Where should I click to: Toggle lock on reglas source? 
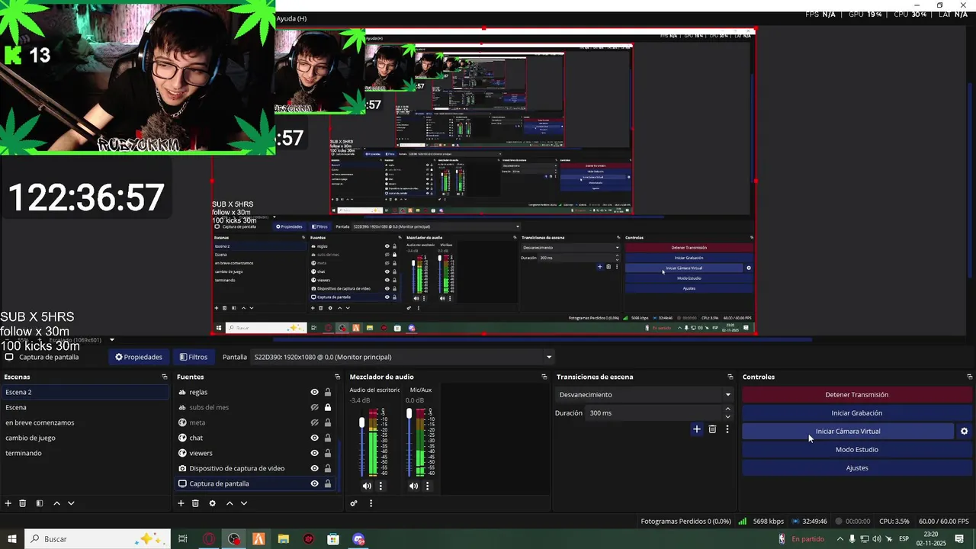(x=328, y=392)
